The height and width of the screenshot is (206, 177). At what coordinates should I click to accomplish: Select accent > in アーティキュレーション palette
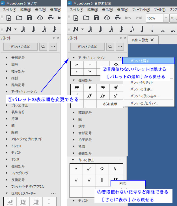coord(77,65)
